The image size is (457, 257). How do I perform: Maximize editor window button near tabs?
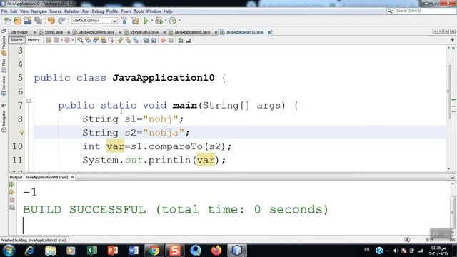(452, 31)
